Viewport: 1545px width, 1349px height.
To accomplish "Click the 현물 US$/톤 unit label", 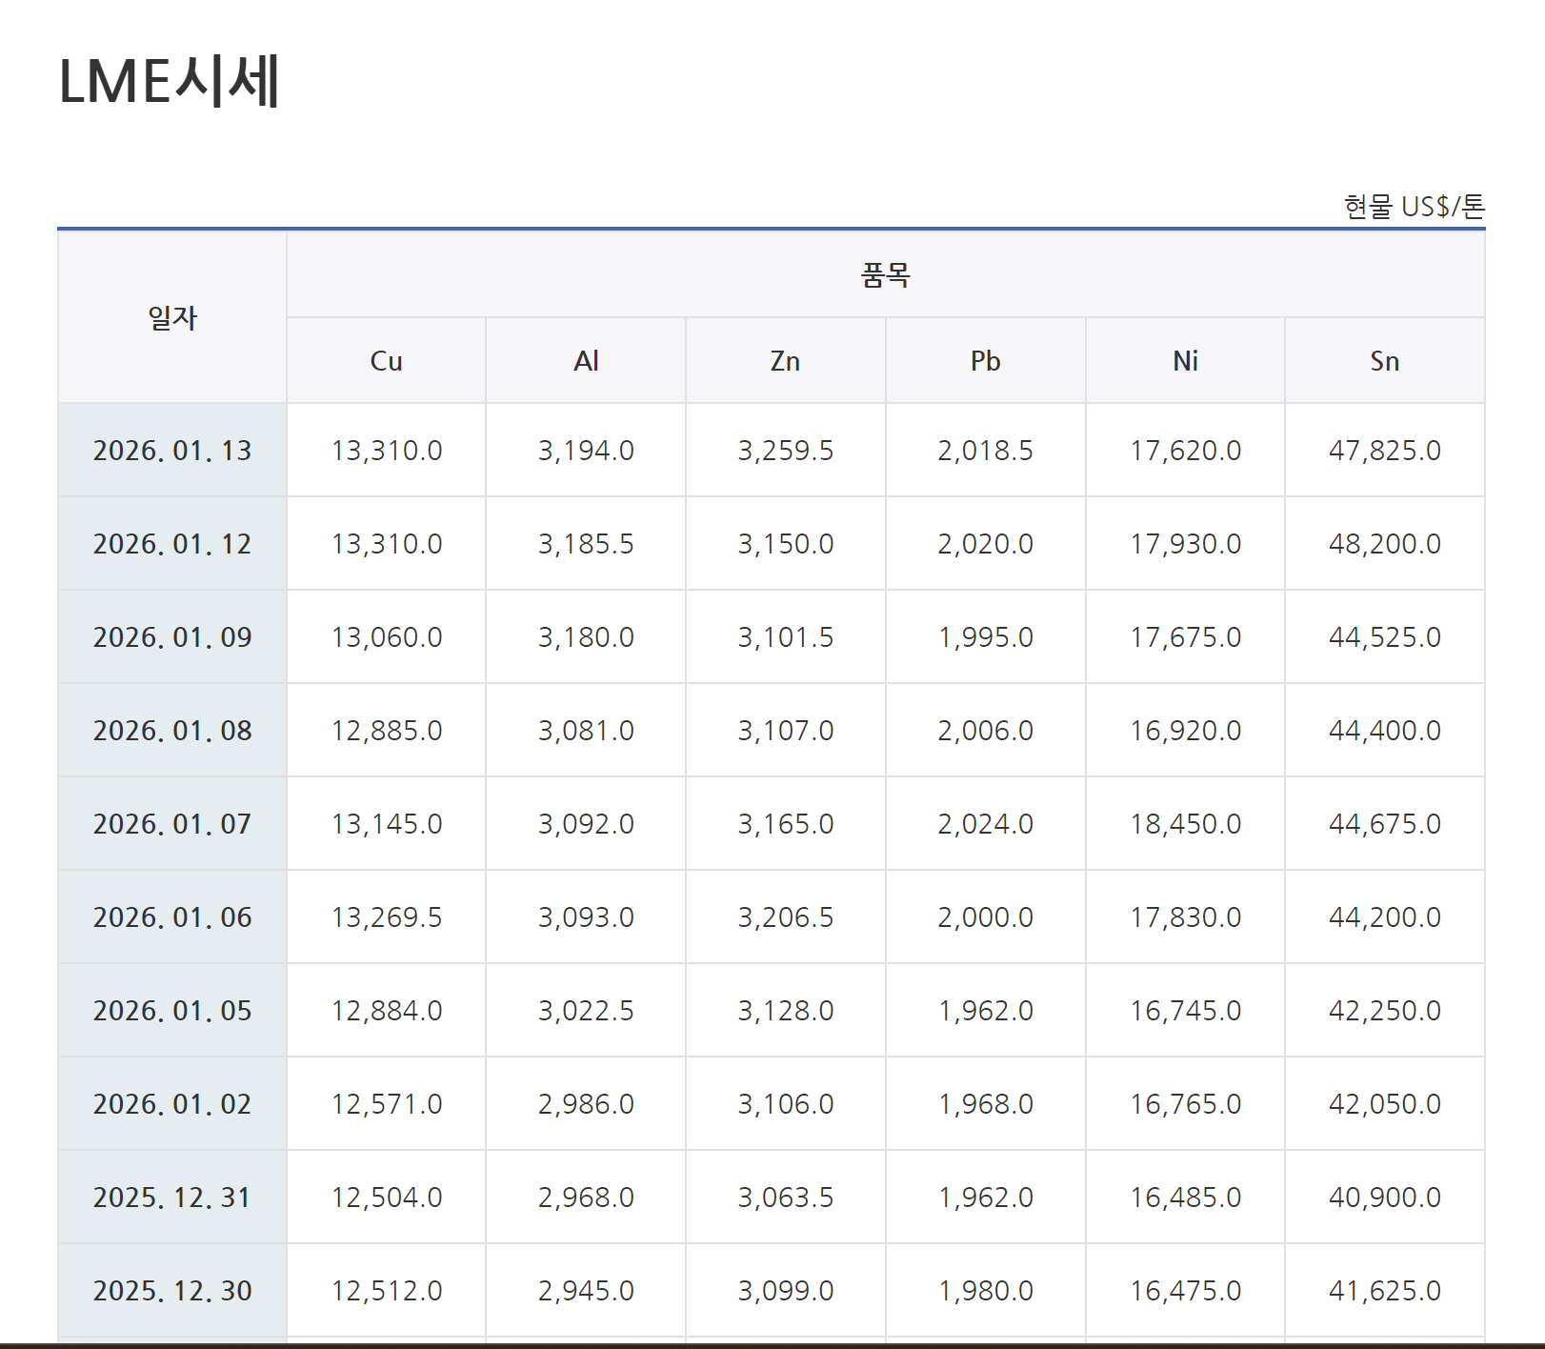I will [x=1414, y=207].
